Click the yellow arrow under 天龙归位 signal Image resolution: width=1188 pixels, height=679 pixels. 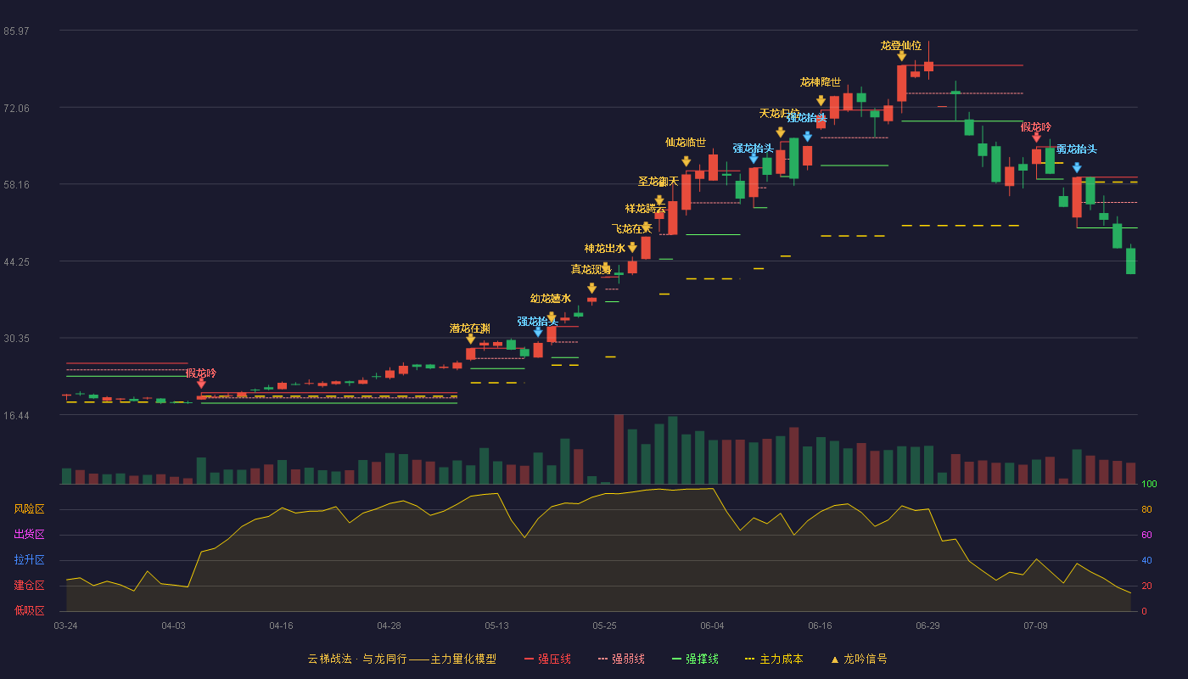click(x=780, y=132)
